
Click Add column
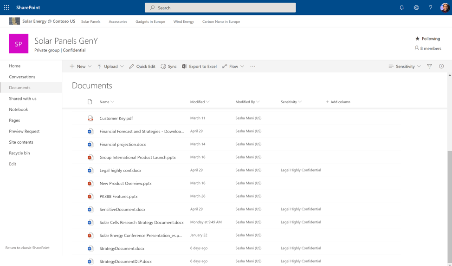[338, 102]
